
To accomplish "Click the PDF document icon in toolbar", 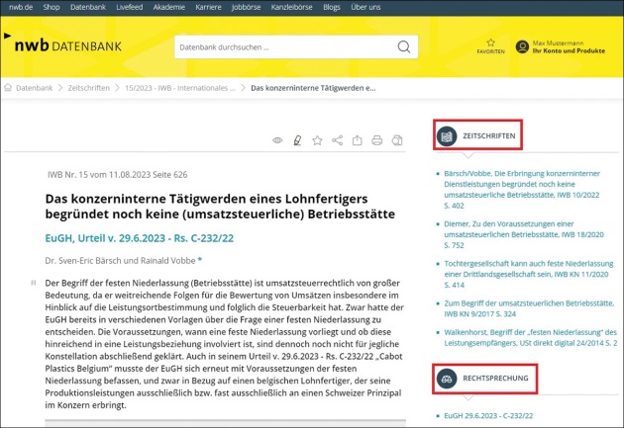I will pyautogui.click(x=397, y=140).
